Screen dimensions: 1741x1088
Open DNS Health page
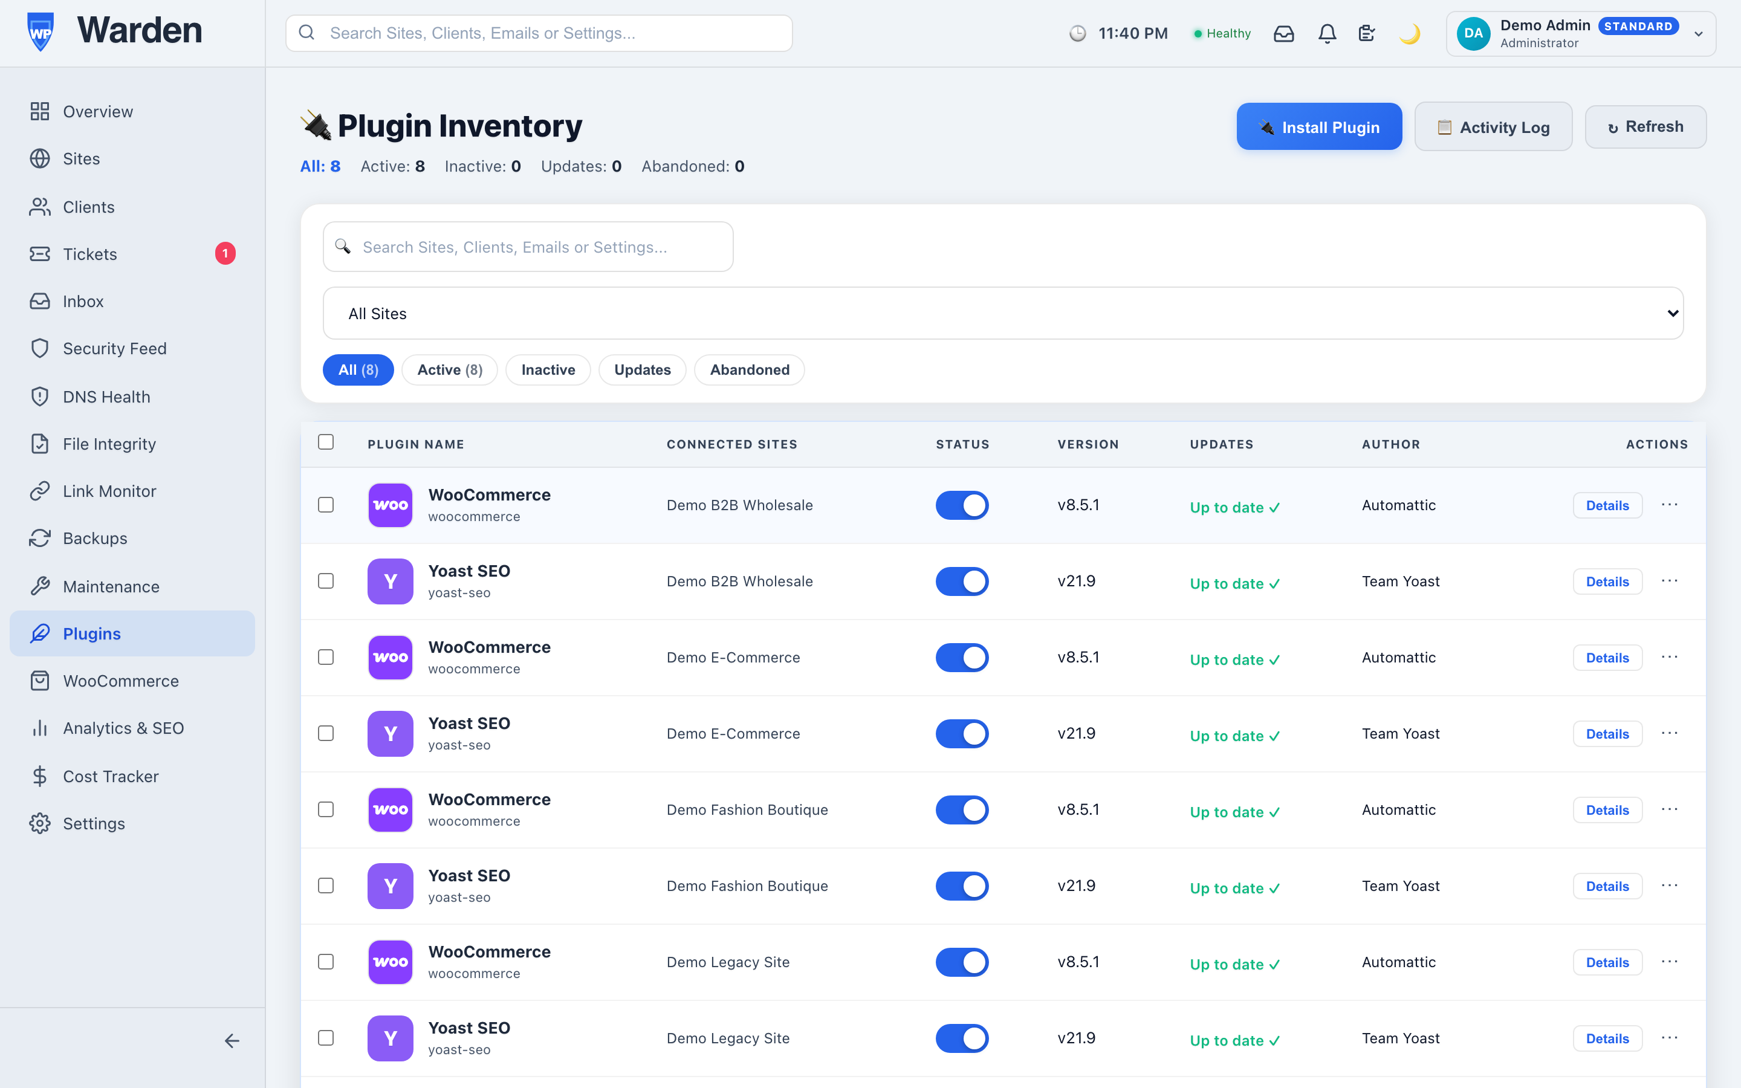click(132, 397)
